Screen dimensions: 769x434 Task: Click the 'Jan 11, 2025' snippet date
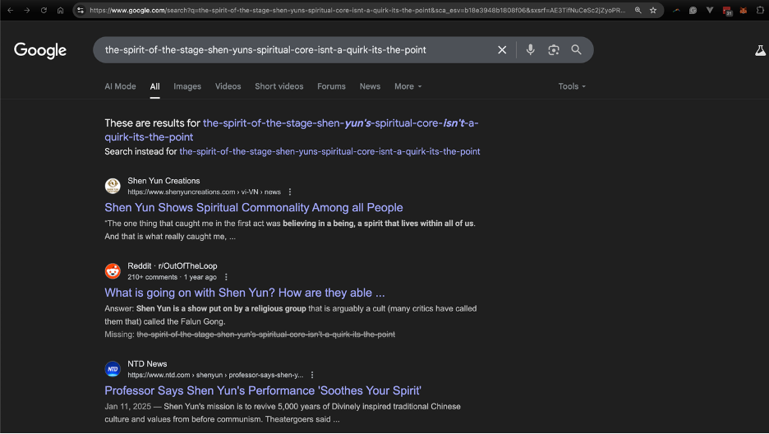point(127,407)
